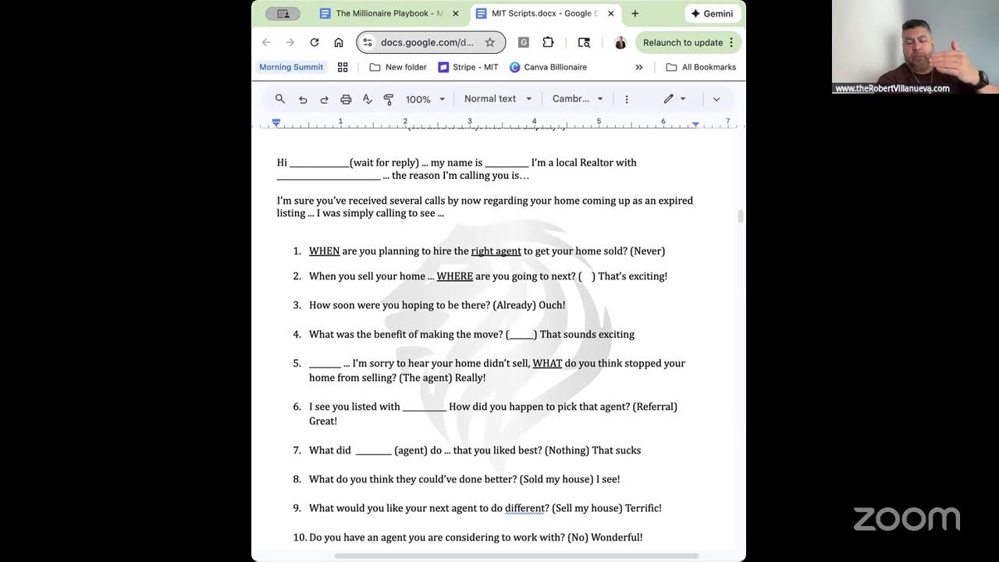The width and height of the screenshot is (999, 562).
Task: Show more bookmarks with double chevron
Action: 639,67
